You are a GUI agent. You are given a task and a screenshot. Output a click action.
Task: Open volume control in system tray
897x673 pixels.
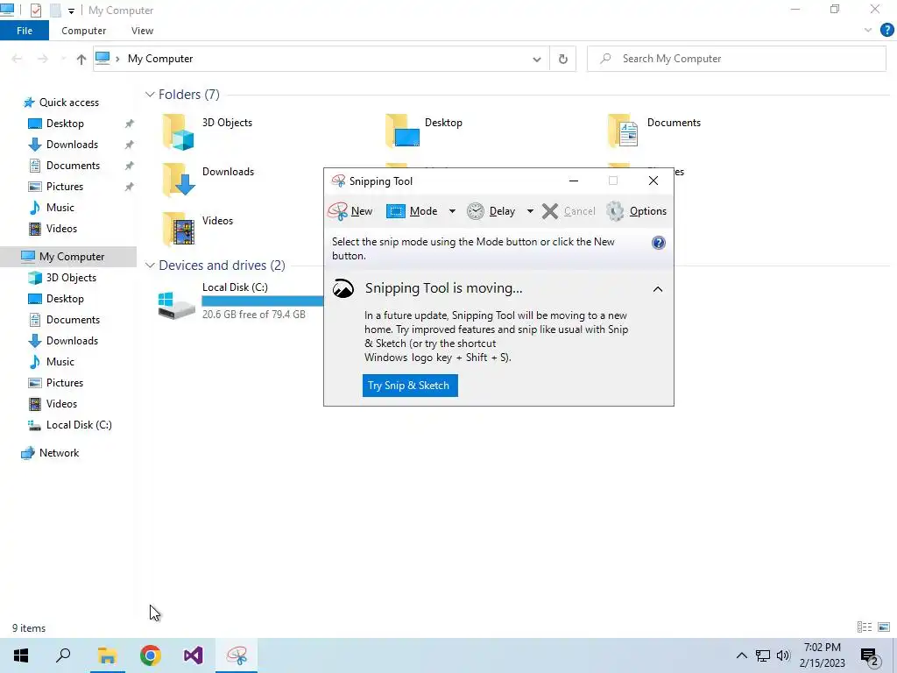[x=783, y=655]
